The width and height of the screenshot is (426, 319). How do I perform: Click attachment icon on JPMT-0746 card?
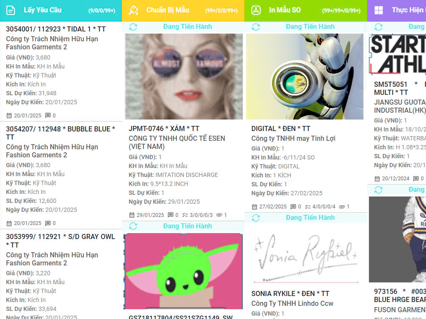point(219,215)
